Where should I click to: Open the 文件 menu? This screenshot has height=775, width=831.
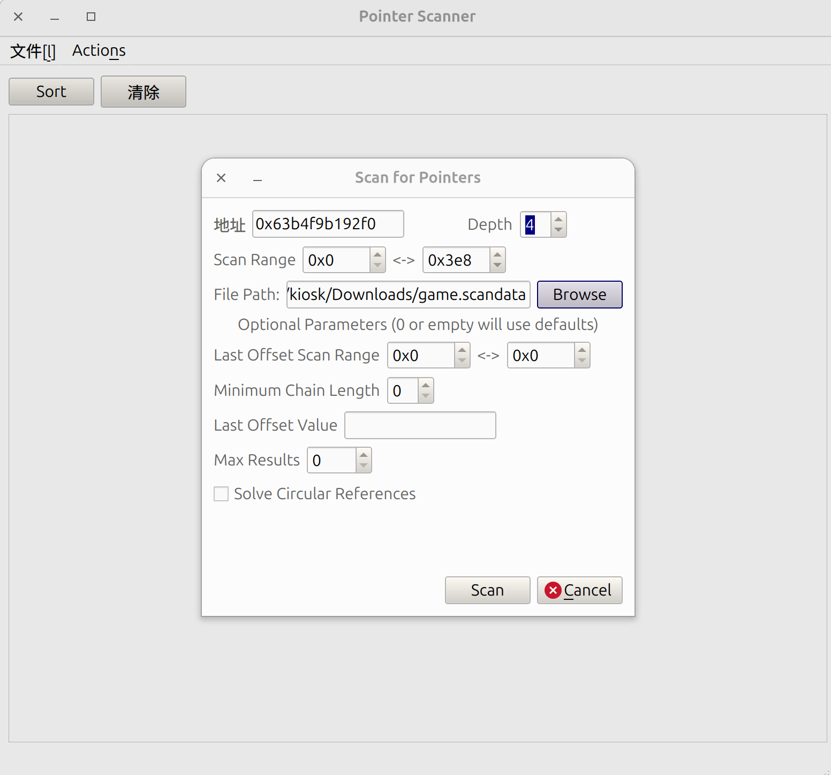(x=33, y=51)
